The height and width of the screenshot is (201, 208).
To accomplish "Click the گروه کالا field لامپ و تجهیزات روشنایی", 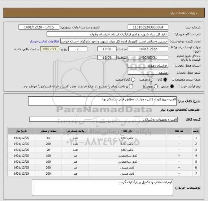I will pos(103,119).
